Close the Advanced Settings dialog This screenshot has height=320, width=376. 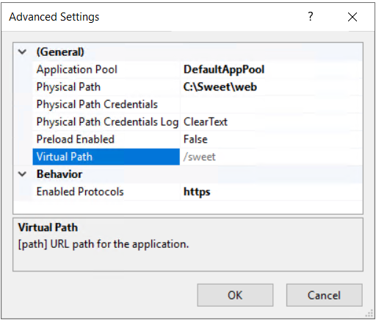click(352, 17)
